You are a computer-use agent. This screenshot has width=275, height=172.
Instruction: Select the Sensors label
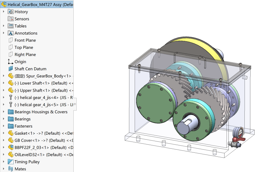point(22,19)
